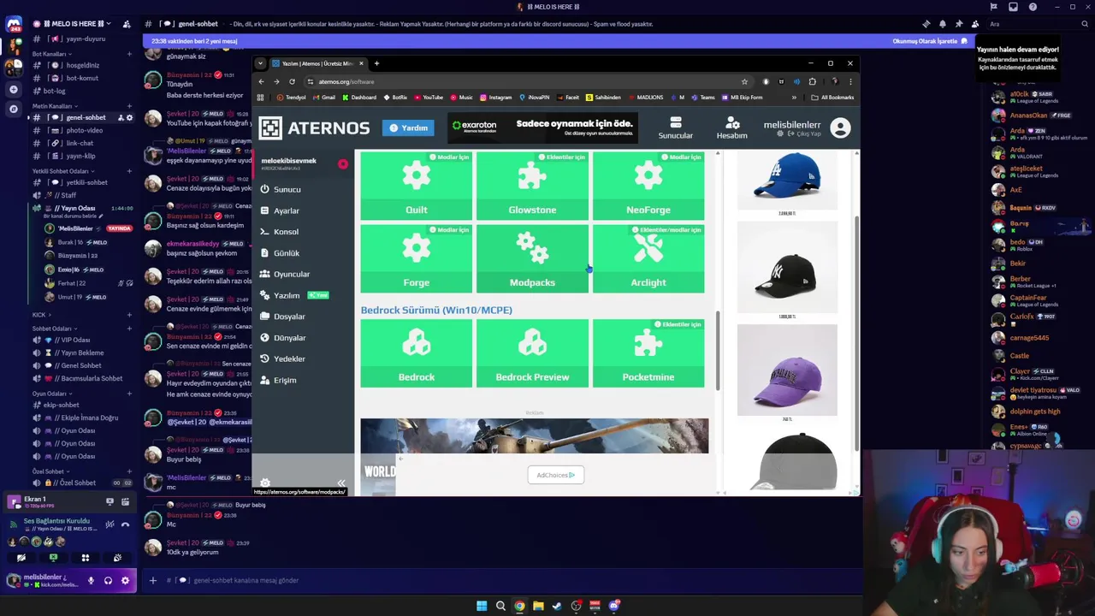The image size is (1095, 616).
Task: Open Dünyalar in Aternos sidebar
Action: (x=289, y=338)
